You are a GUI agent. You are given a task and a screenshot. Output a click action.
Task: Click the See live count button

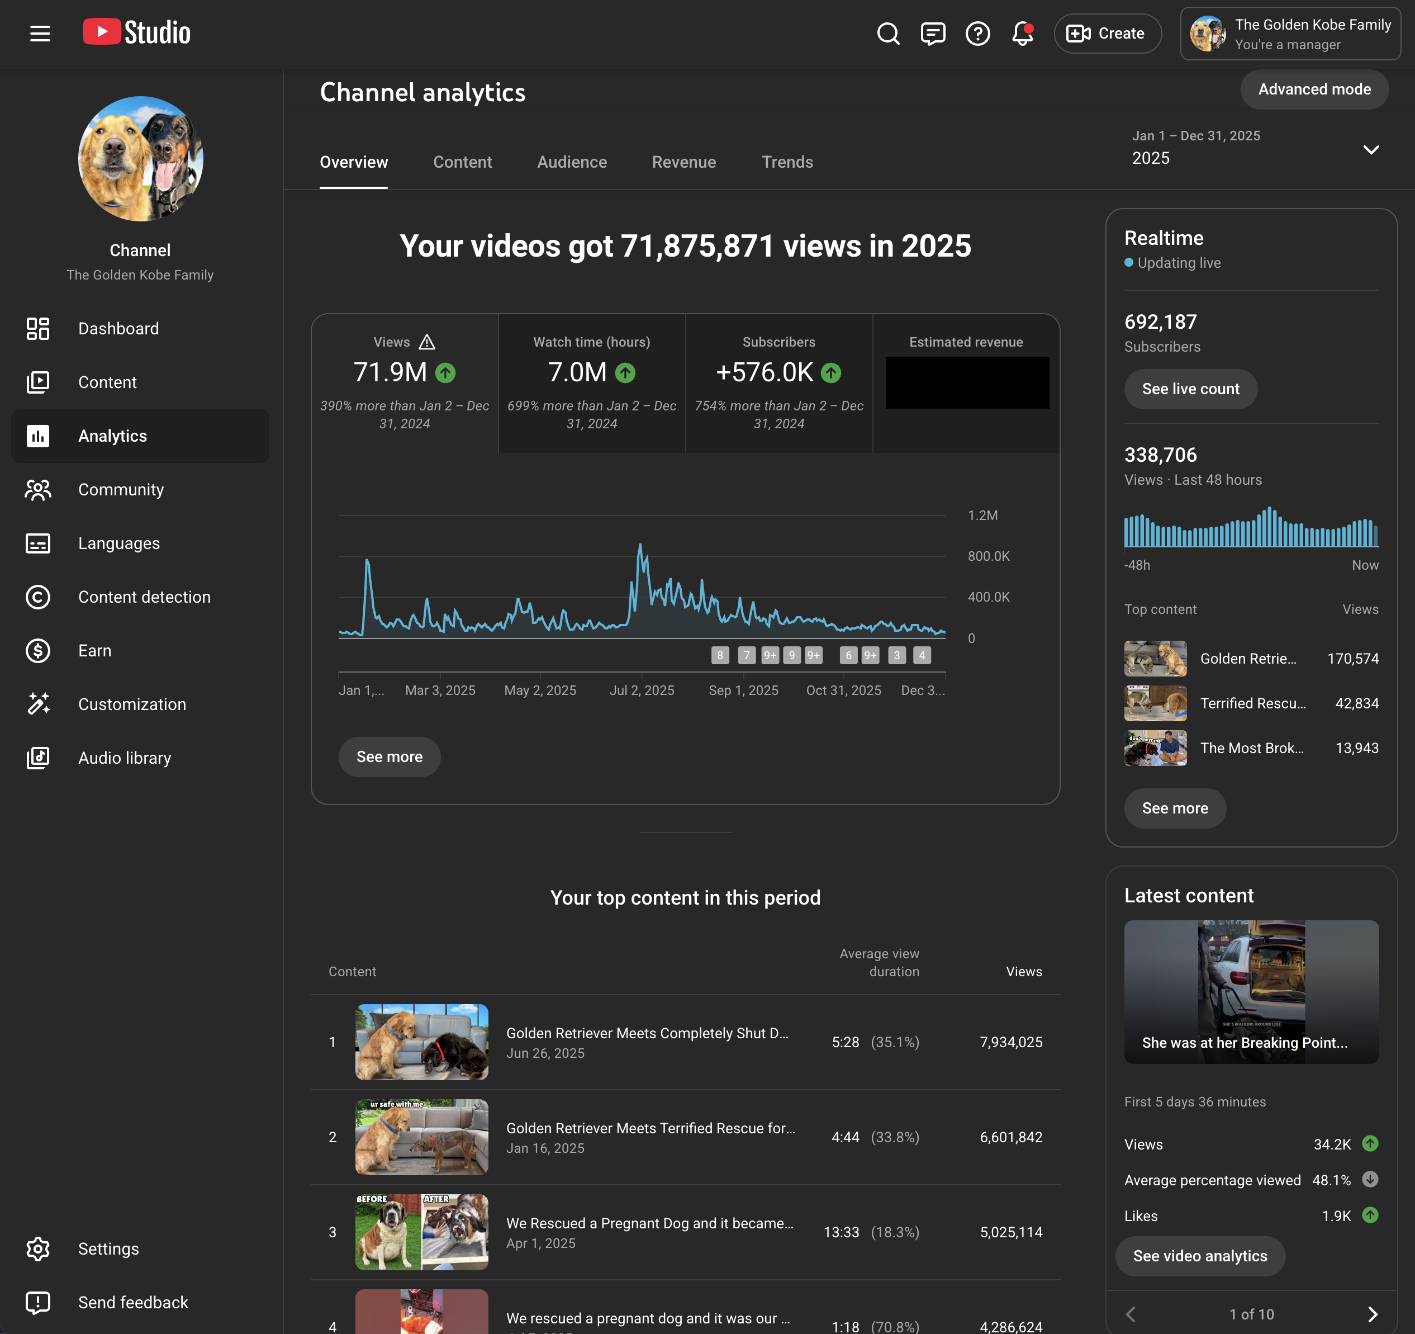[x=1190, y=389]
